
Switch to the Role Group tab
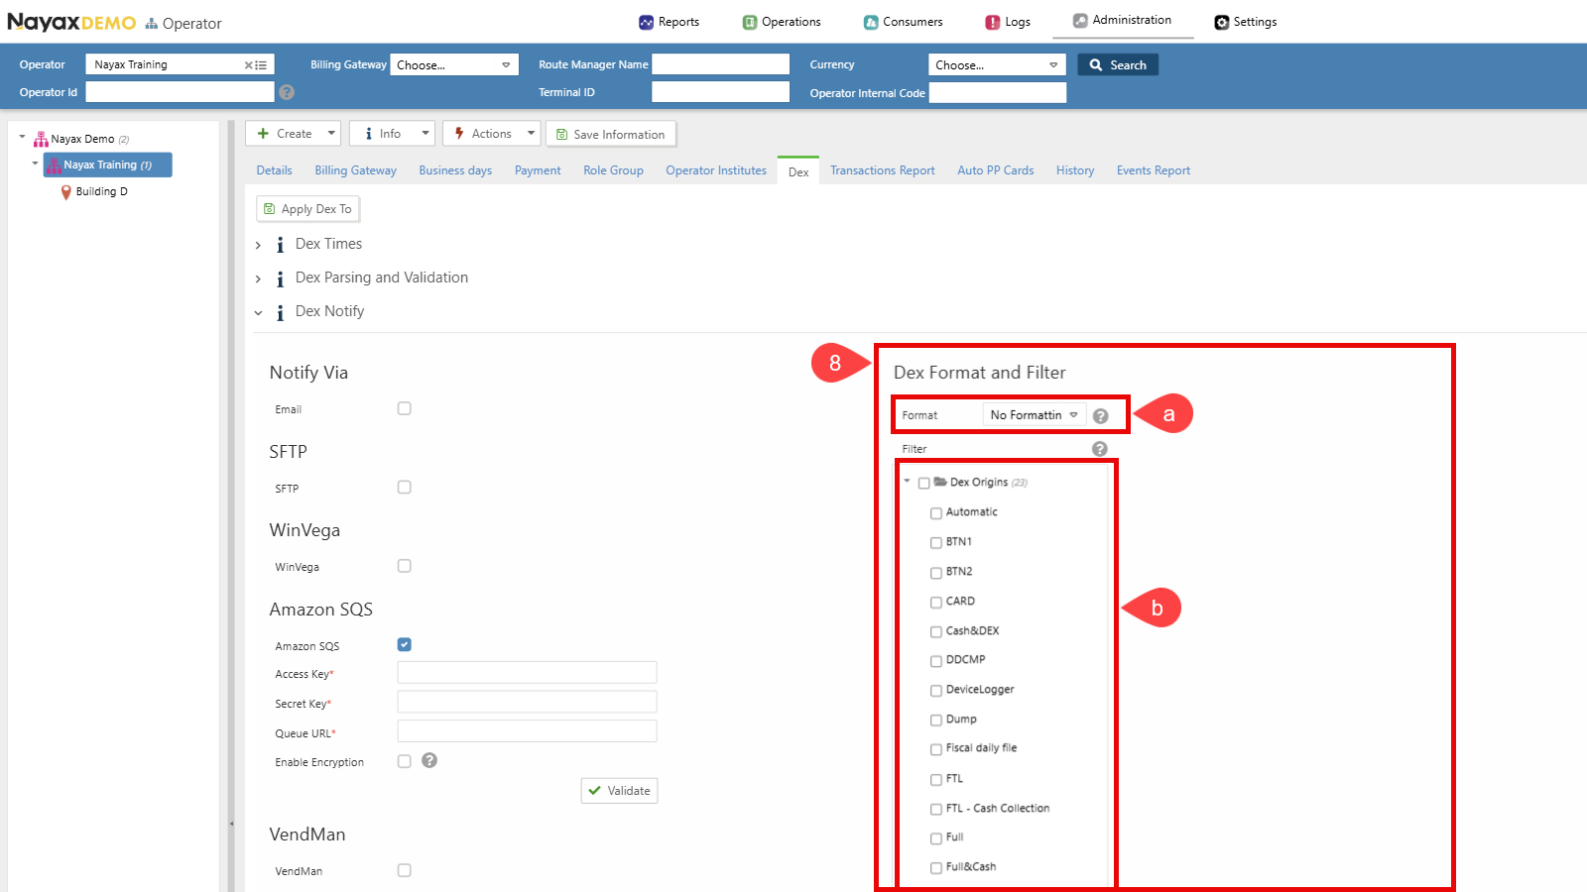[613, 170]
